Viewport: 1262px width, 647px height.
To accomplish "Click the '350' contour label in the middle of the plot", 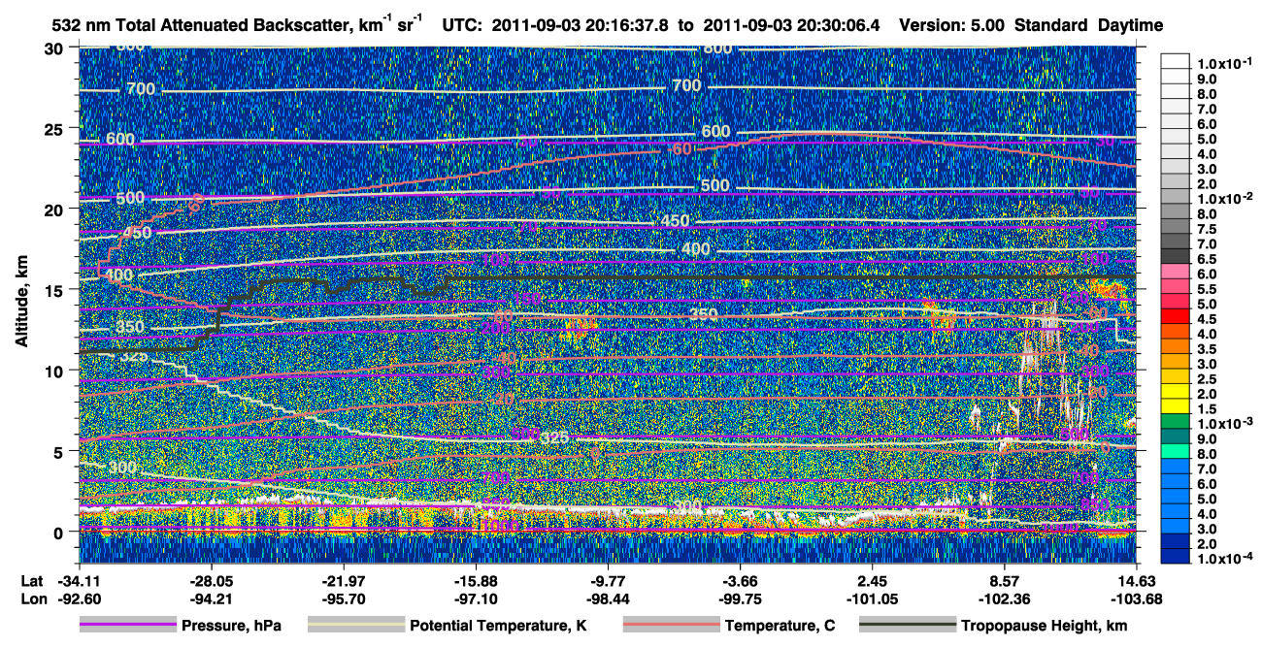I will (x=704, y=315).
